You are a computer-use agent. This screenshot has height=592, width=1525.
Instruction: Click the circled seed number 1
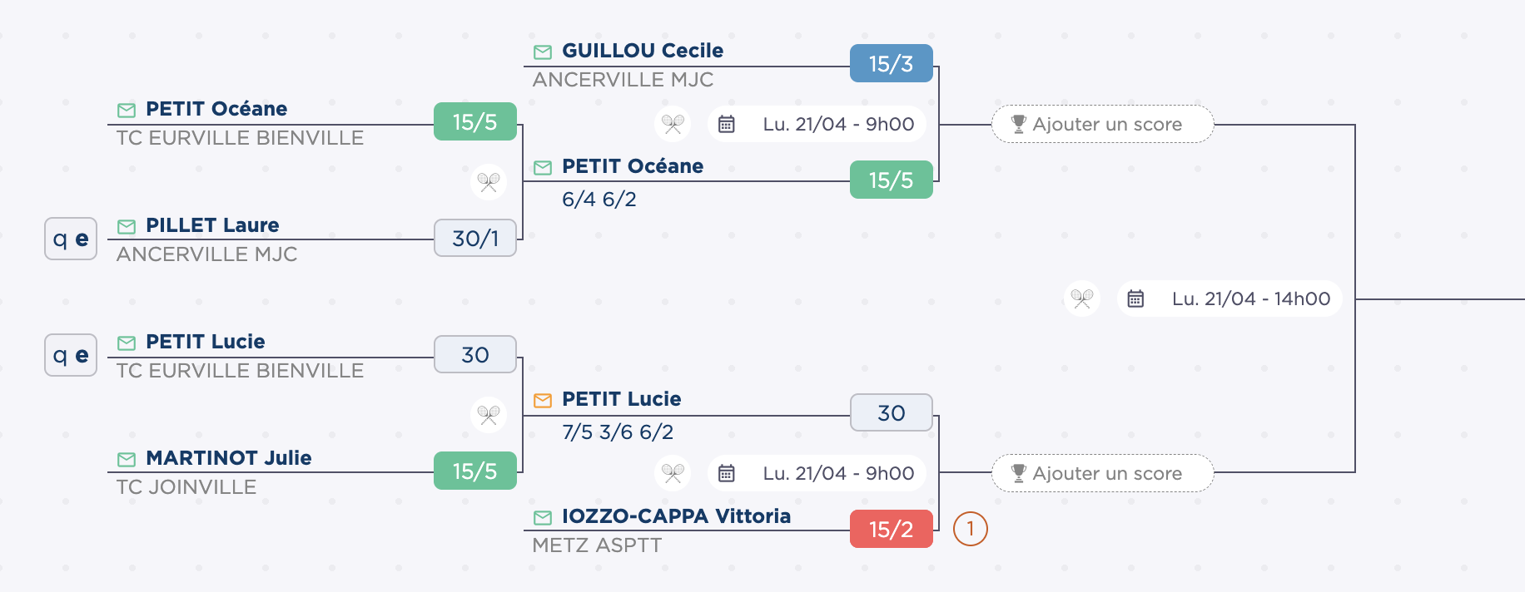970,529
